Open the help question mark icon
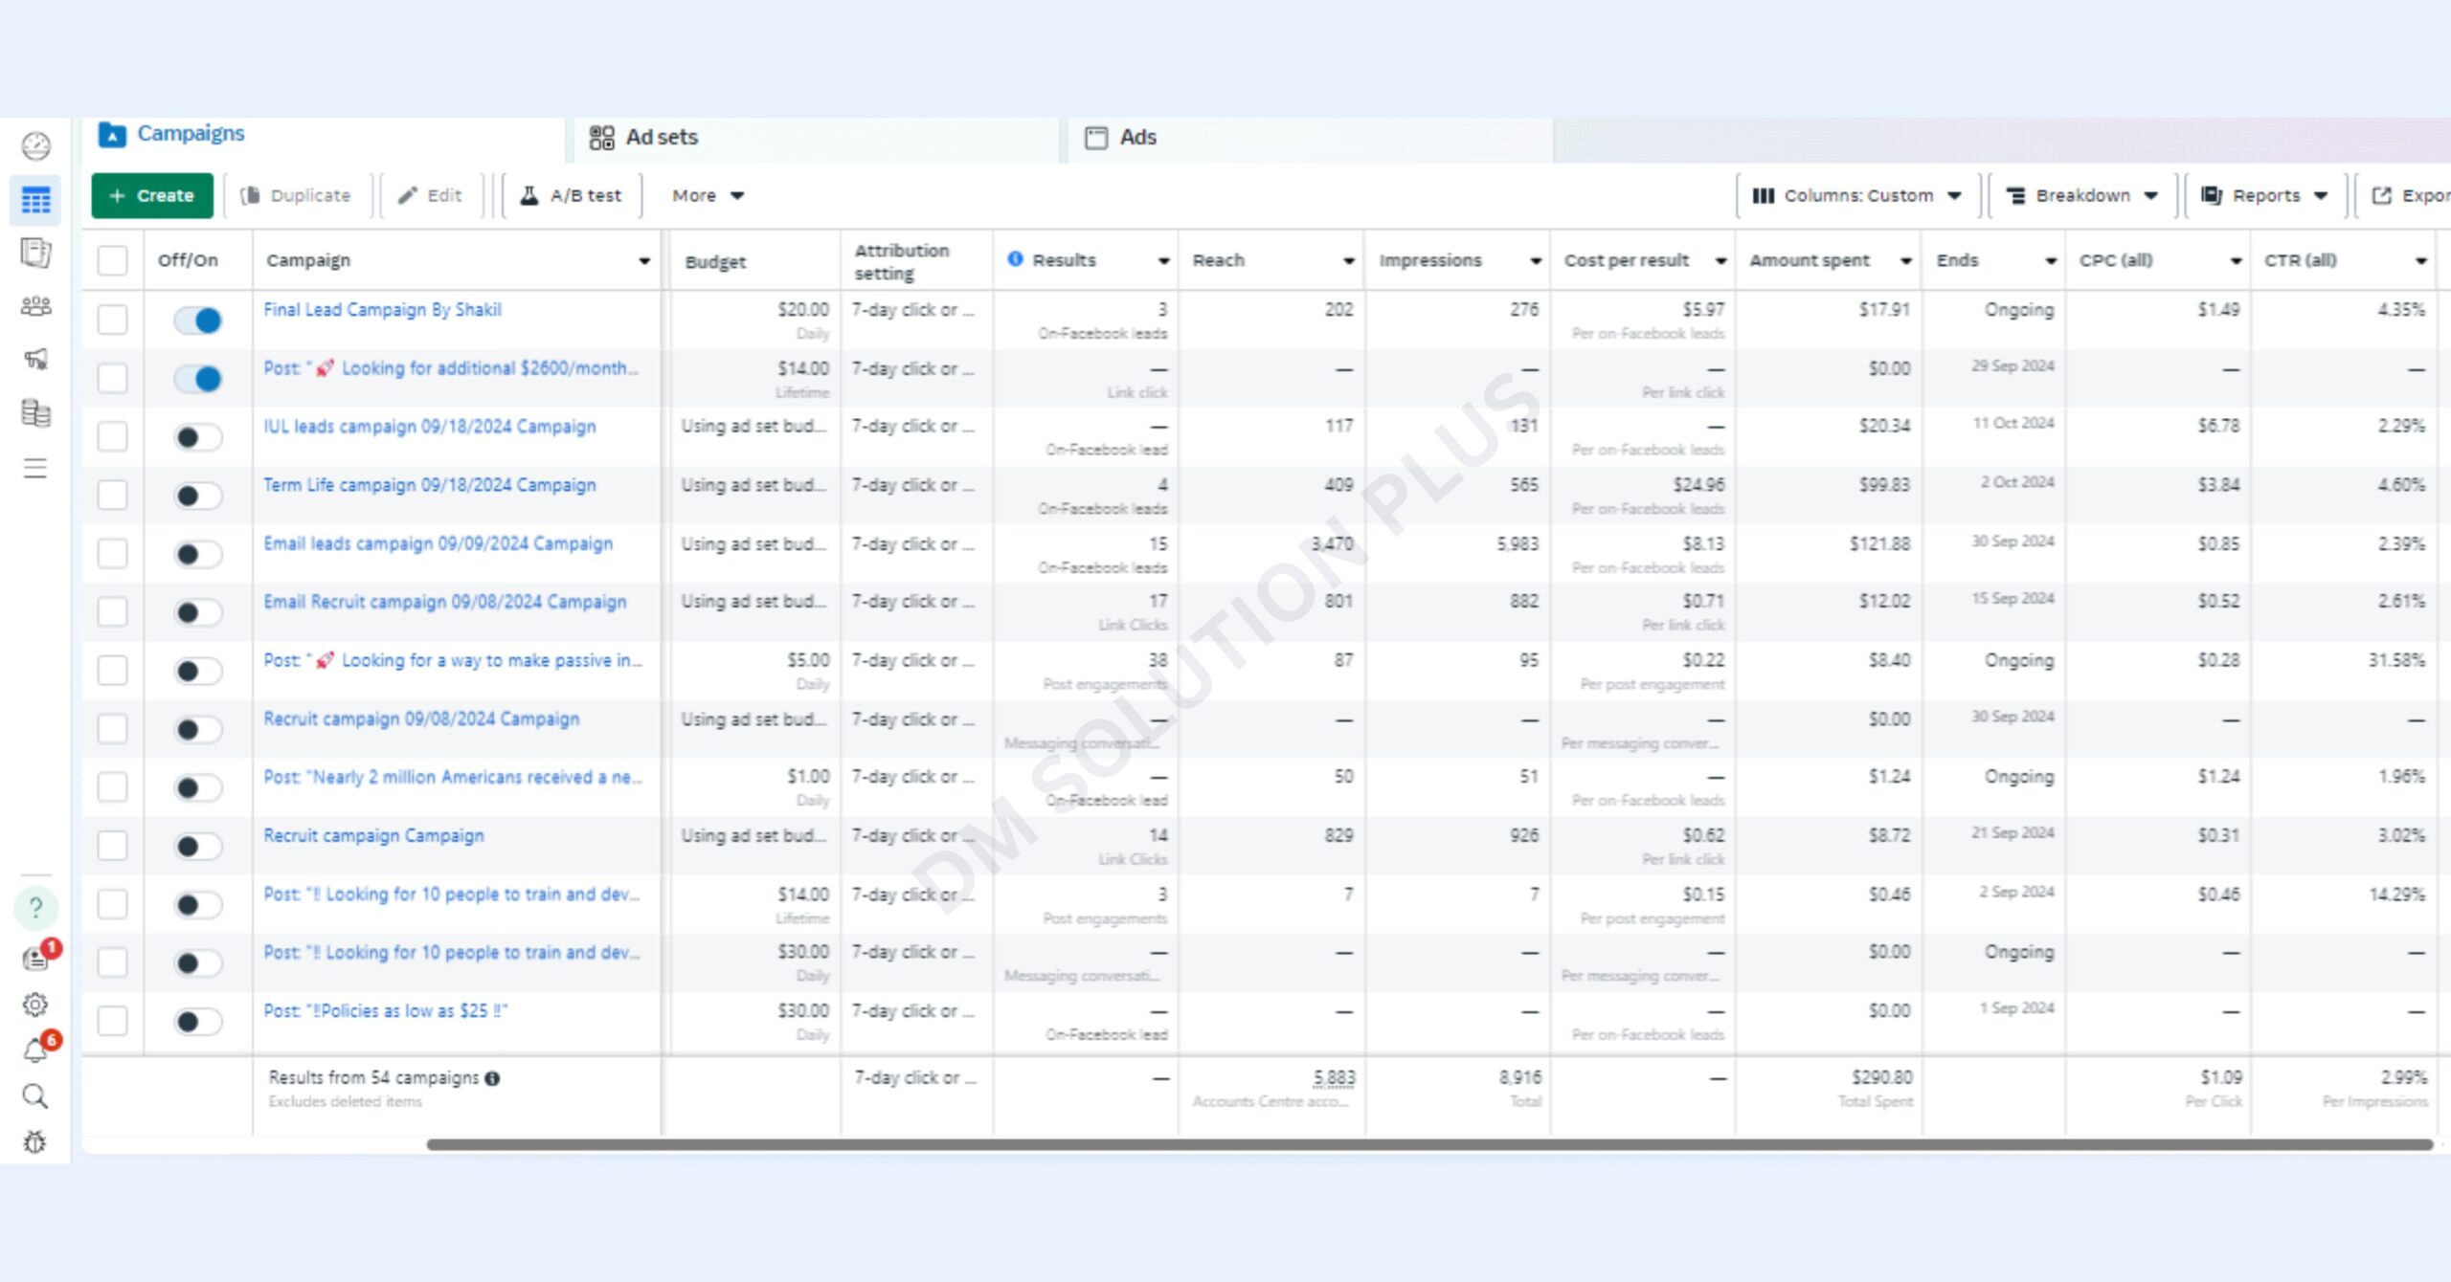Viewport: 2451px width, 1282px height. click(x=35, y=907)
